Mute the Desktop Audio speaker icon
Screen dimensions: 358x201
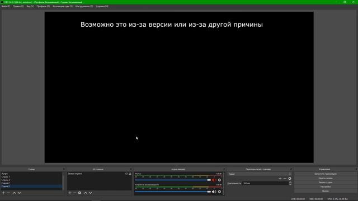coord(214,192)
